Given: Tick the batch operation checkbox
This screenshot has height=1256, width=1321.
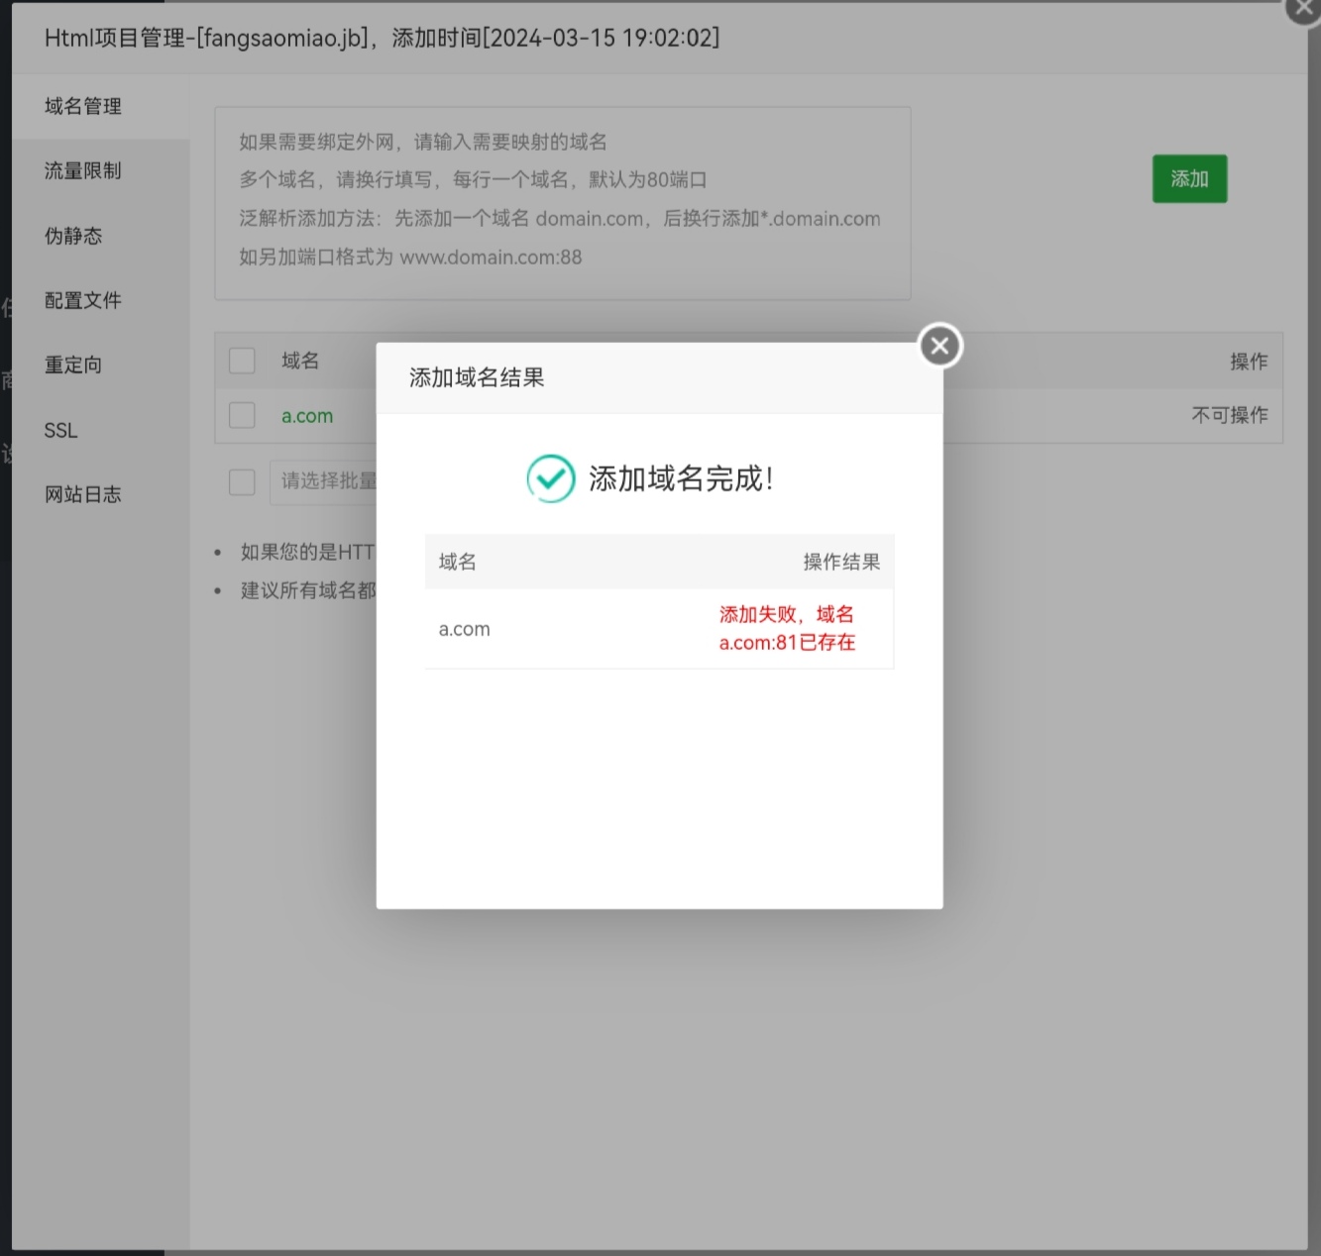Looking at the screenshot, I should point(242,481).
